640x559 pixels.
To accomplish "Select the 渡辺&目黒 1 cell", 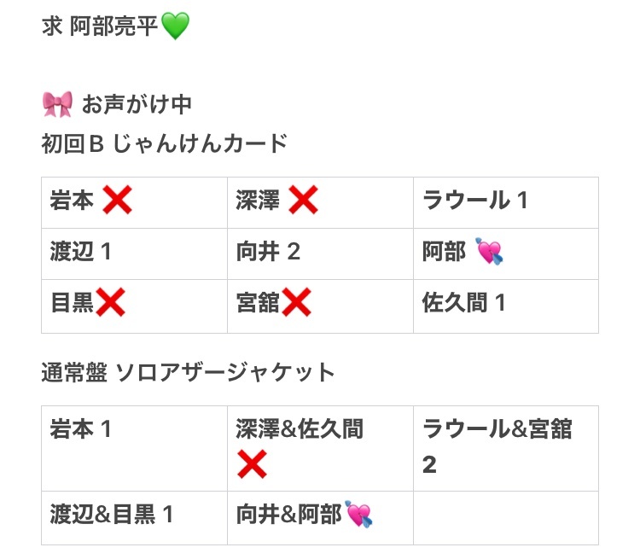I will click(x=134, y=518).
